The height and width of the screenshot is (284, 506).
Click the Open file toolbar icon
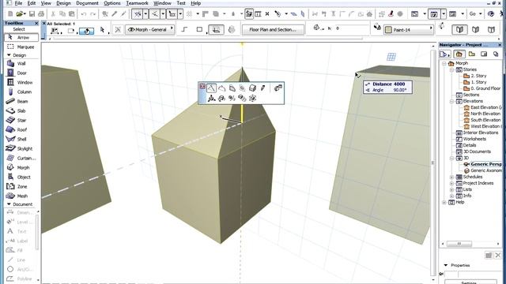point(20,14)
